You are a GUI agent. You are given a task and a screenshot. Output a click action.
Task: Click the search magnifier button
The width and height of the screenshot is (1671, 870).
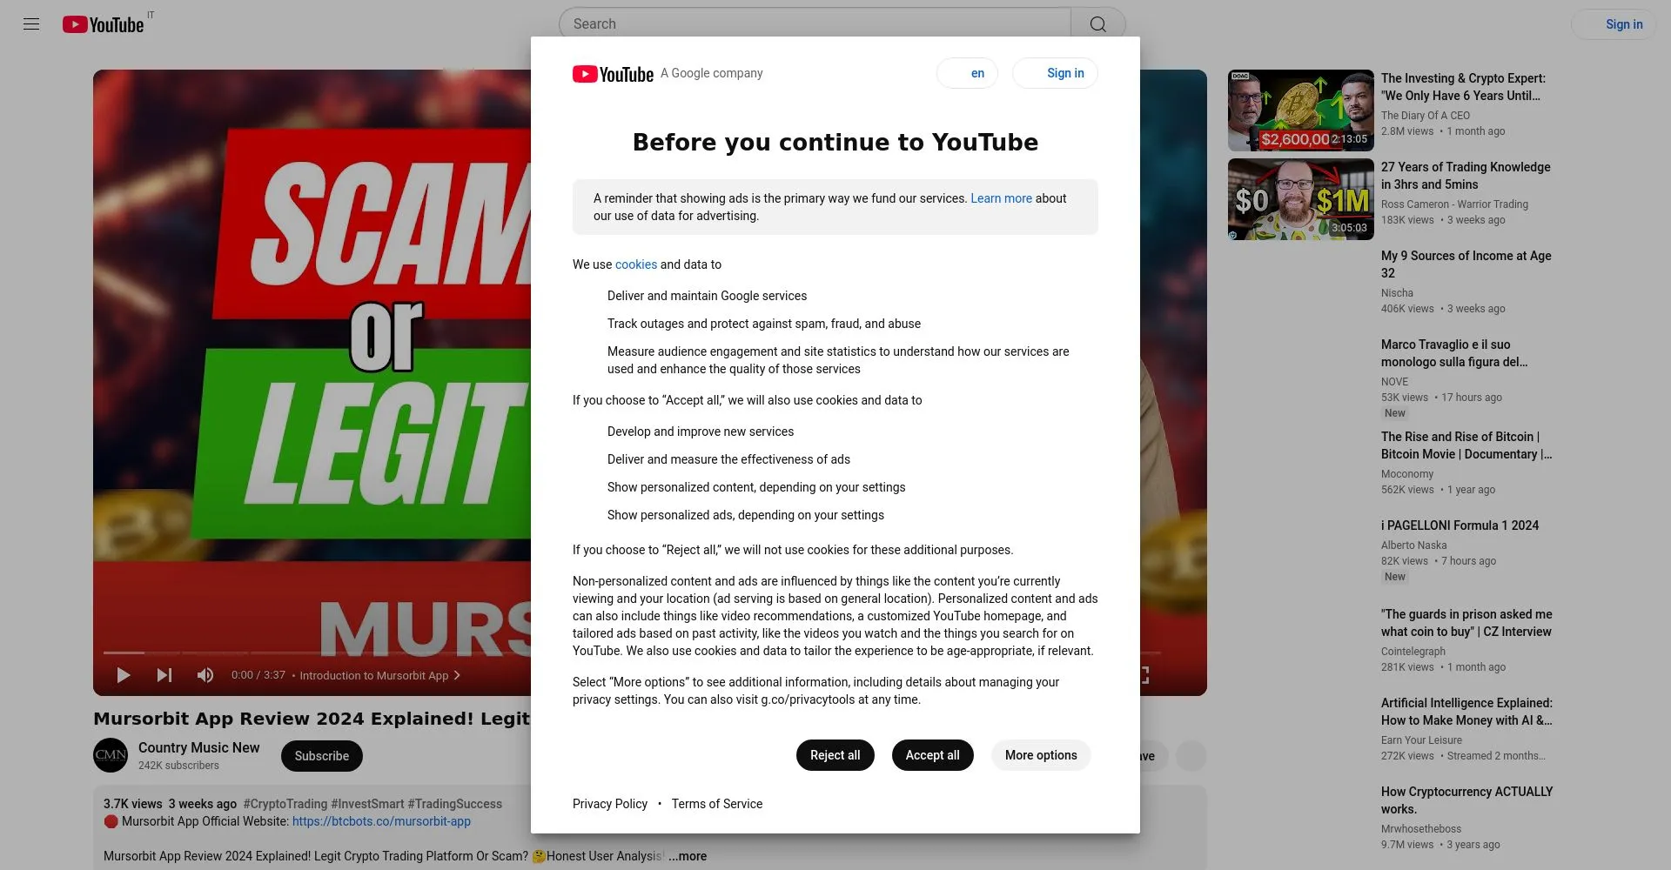click(x=1097, y=24)
